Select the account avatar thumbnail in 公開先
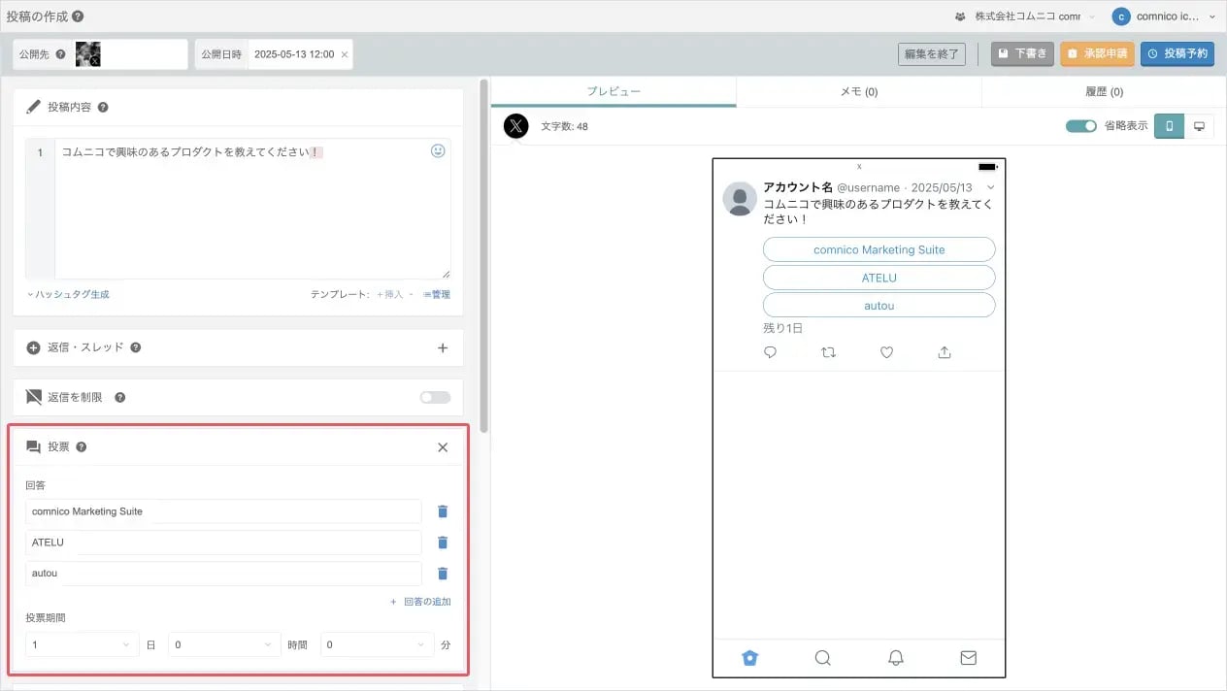Image resolution: width=1227 pixels, height=691 pixels. click(88, 54)
